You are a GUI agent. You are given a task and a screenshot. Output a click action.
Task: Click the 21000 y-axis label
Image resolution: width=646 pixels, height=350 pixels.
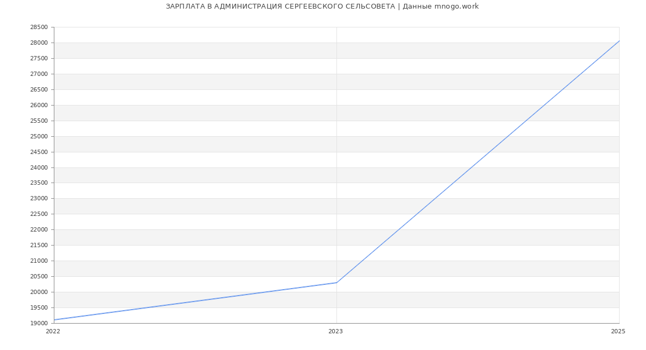[39, 261]
